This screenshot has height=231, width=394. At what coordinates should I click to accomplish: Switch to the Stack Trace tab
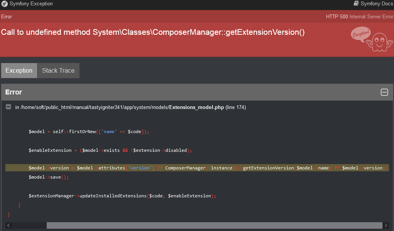tap(58, 70)
